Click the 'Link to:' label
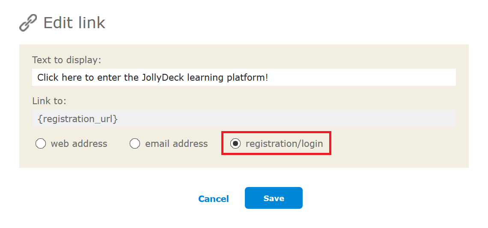Image resolution: width=488 pixels, height=228 pixels. [x=50, y=101]
